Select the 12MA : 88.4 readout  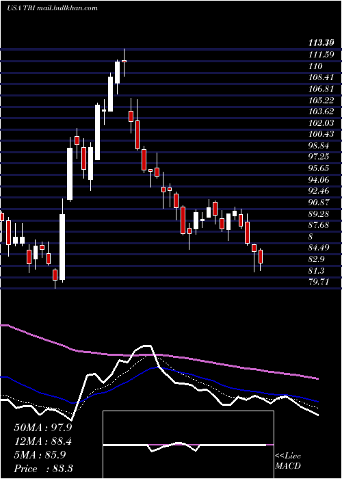click(x=43, y=441)
